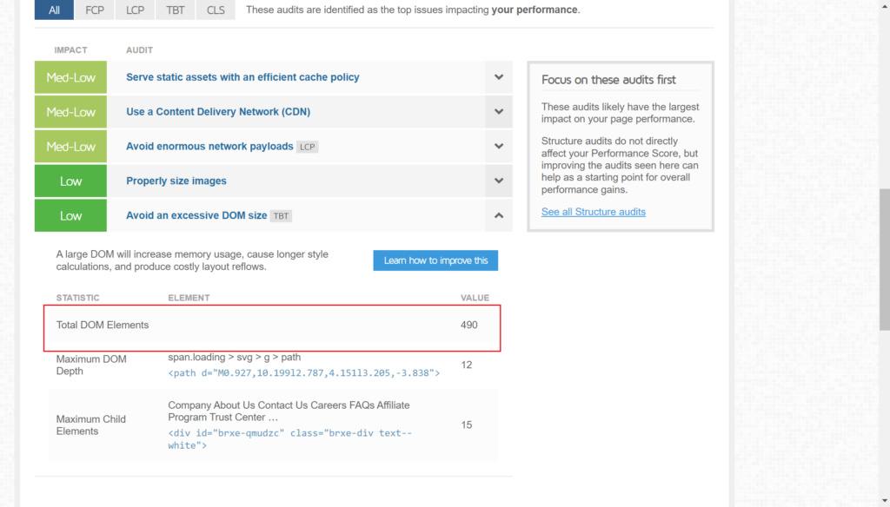Collapse the excessive DOM size audit chevron
This screenshot has width=890, height=507.
click(499, 215)
